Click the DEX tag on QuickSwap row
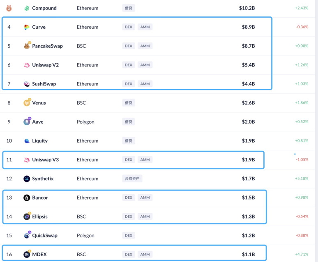Image resolution: width=318 pixels, height=262 pixels. click(129, 235)
